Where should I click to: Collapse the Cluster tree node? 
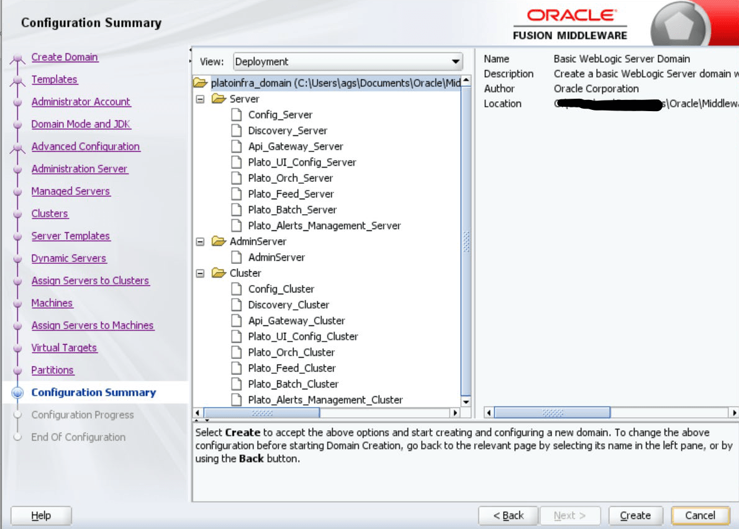click(201, 273)
